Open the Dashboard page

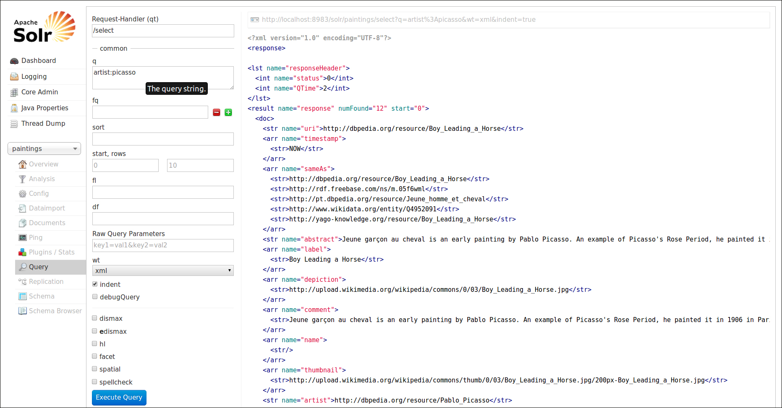[39, 61]
